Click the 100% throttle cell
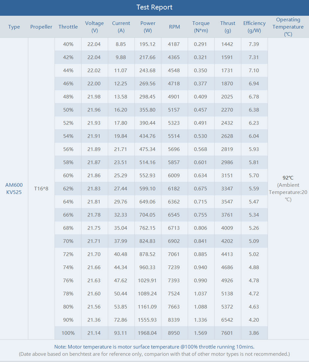 click(68, 333)
